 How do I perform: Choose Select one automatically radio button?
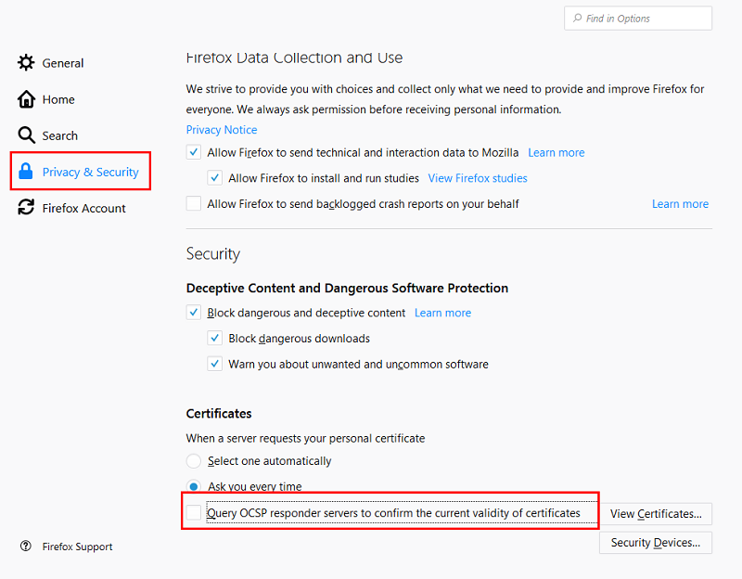(x=194, y=460)
